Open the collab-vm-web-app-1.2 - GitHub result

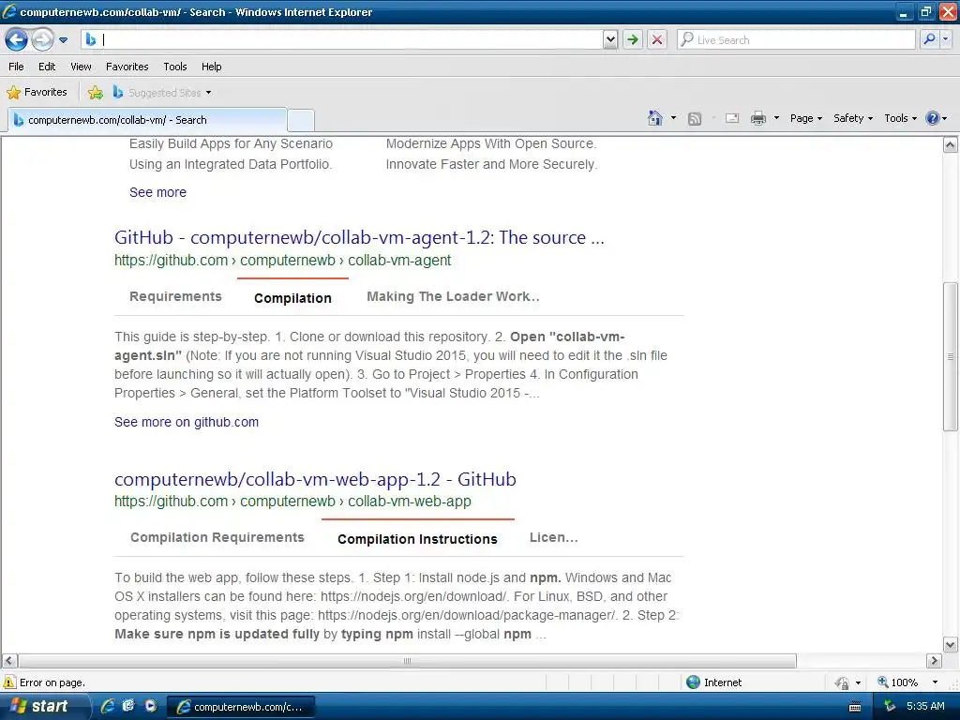click(315, 479)
